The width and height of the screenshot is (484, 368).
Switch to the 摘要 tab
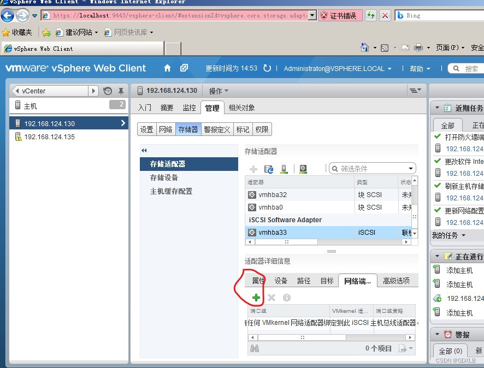click(167, 108)
